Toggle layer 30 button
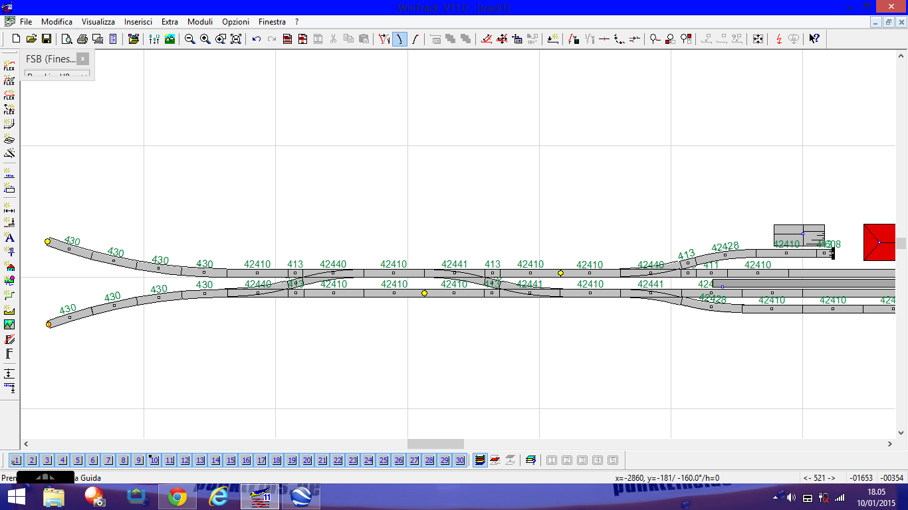Viewport: 908px width, 510px height. tap(460, 460)
